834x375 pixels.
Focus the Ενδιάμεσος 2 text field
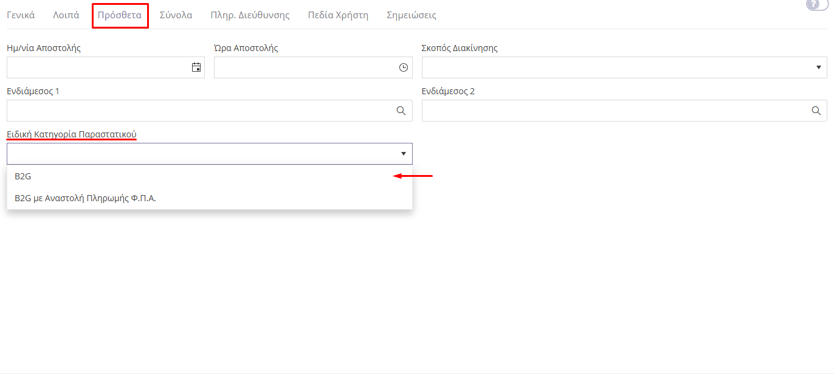tap(614, 111)
